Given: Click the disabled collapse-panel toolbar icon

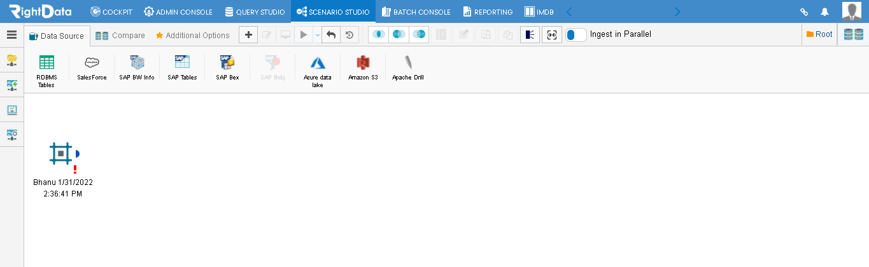Looking at the screenshot, I should click(x=441, y=35).
